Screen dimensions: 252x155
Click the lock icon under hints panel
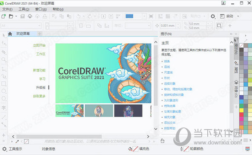[163, 141]
